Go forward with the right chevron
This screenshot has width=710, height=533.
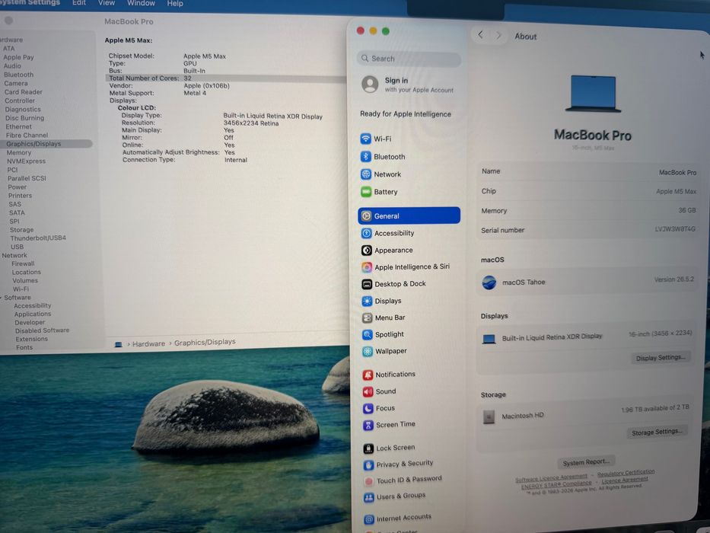pos(498,35)
